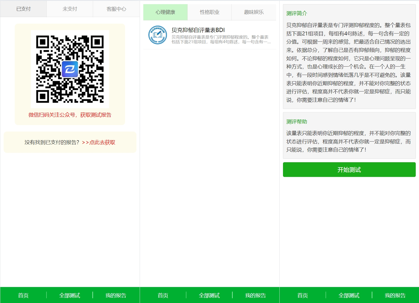
Task: Click the 测评帮助 body paragraph
Action: point(349,142)
